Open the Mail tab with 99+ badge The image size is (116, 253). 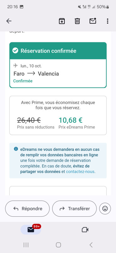(31, 230)
